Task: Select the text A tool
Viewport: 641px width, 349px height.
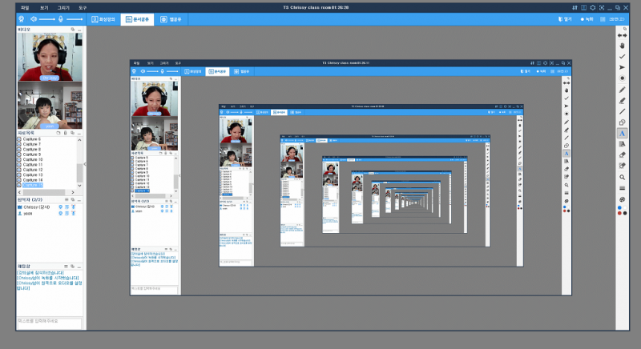Action: pos(623,132)
